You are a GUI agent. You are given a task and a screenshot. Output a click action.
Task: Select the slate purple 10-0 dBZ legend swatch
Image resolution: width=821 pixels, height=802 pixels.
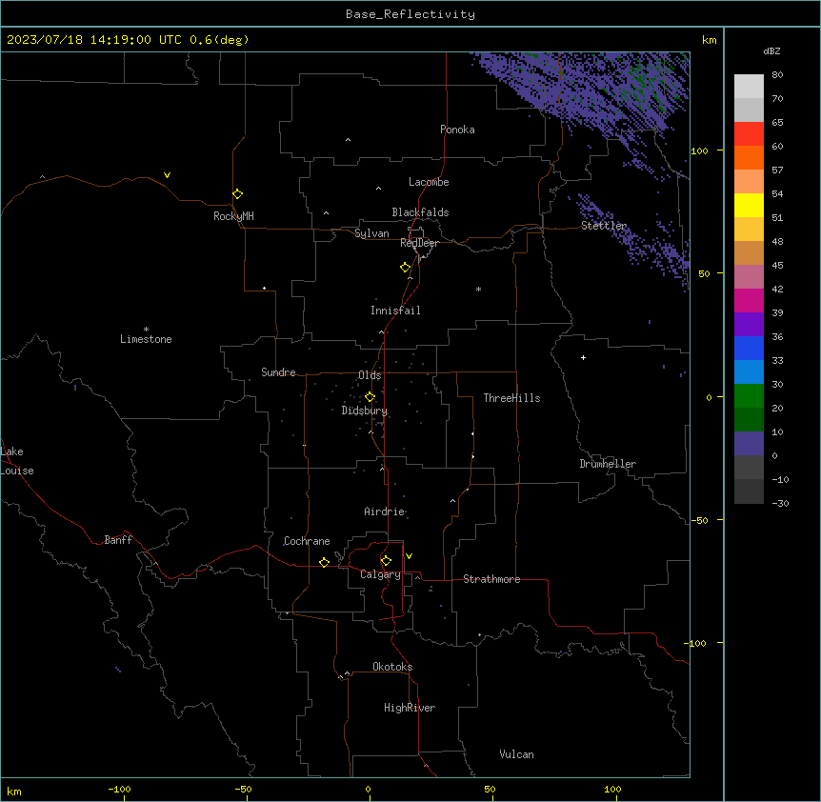[x=749, y=444]
